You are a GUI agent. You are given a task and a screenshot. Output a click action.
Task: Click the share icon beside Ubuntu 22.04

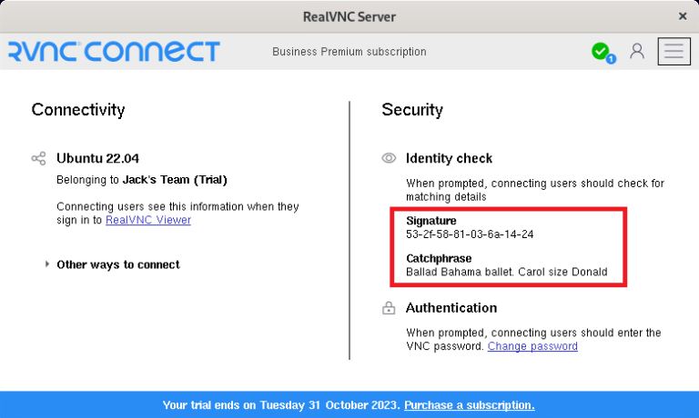coord(38,159)
